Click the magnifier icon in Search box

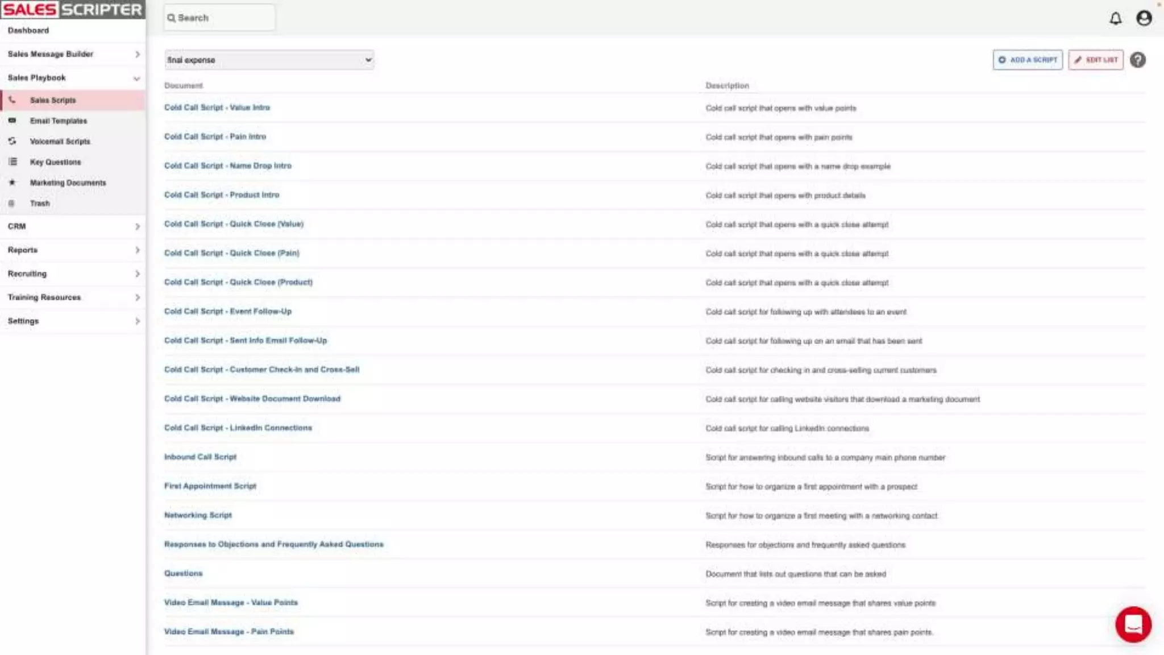coord(171,18)
